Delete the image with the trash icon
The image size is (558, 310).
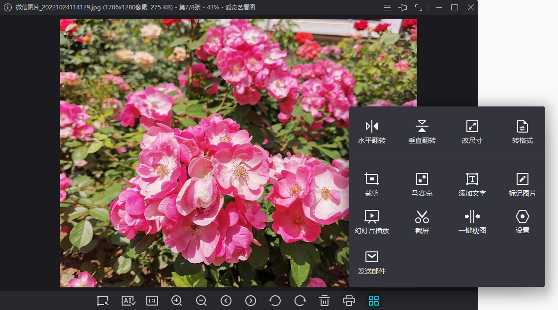point(325,301)
